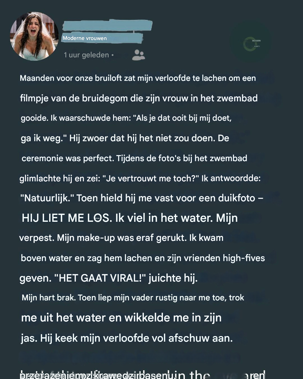This screenshot has height=379, width=303.
Task: Click the line starting "filmpje van de bruidegom"
Action: pyautogui.click(x=139, y=98)
